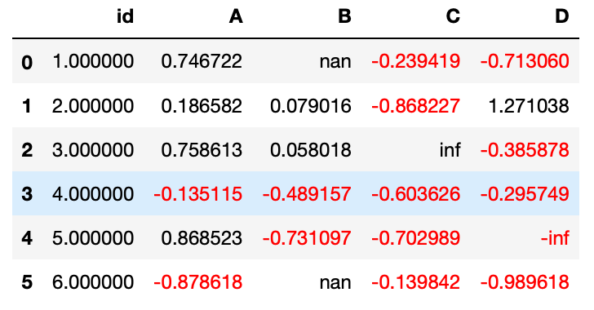Screen dimensions: 594x310
Task: Click cell value 0.058018
Action: 311,149
